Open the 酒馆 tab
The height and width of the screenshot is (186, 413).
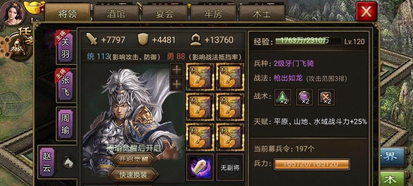coord(116,13)
